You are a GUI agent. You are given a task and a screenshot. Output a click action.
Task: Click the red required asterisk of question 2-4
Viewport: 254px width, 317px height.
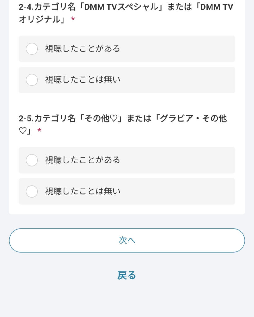[x=73, y=20]
